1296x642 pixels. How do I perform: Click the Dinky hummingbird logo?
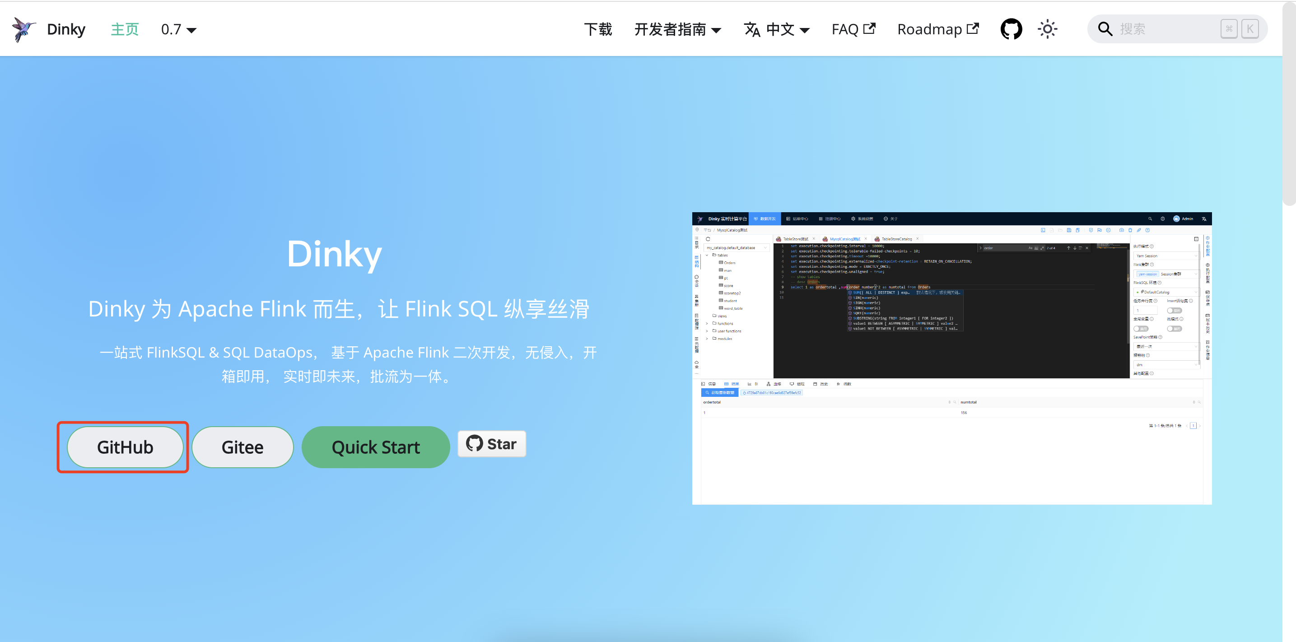(23, 29)
